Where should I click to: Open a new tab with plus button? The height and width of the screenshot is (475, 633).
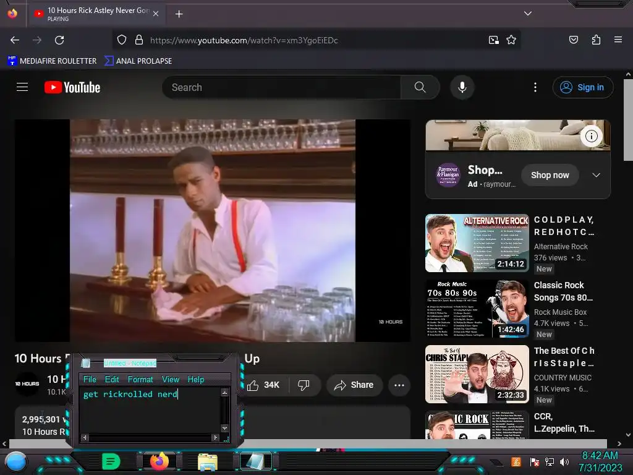[x=179, y=14]
